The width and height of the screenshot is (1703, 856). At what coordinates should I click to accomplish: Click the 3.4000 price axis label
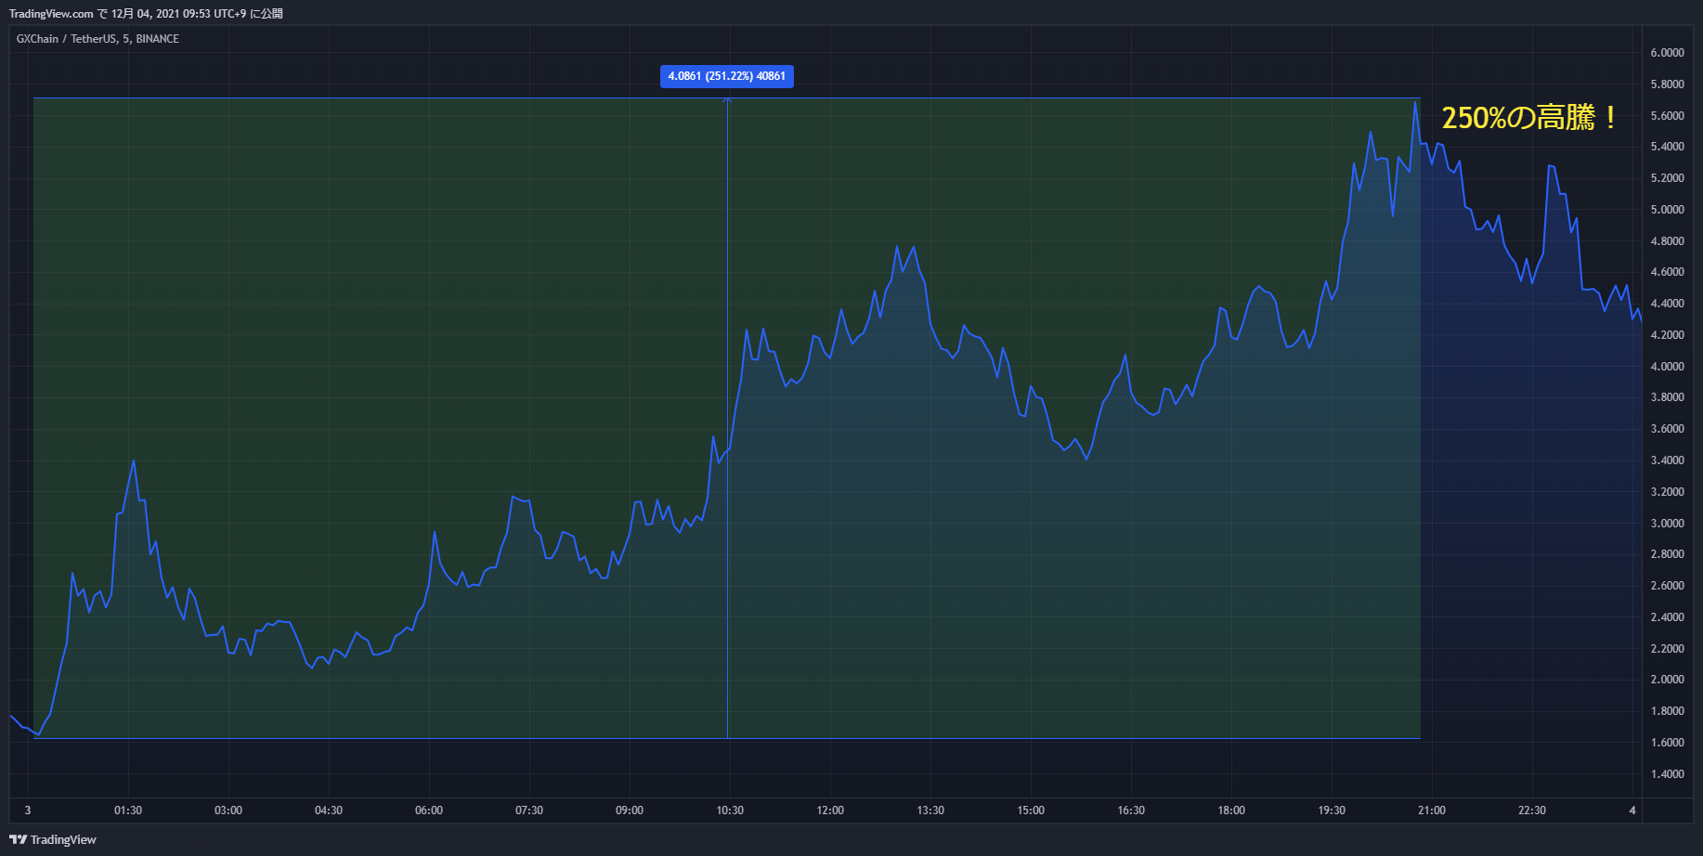click(1667, 460)
